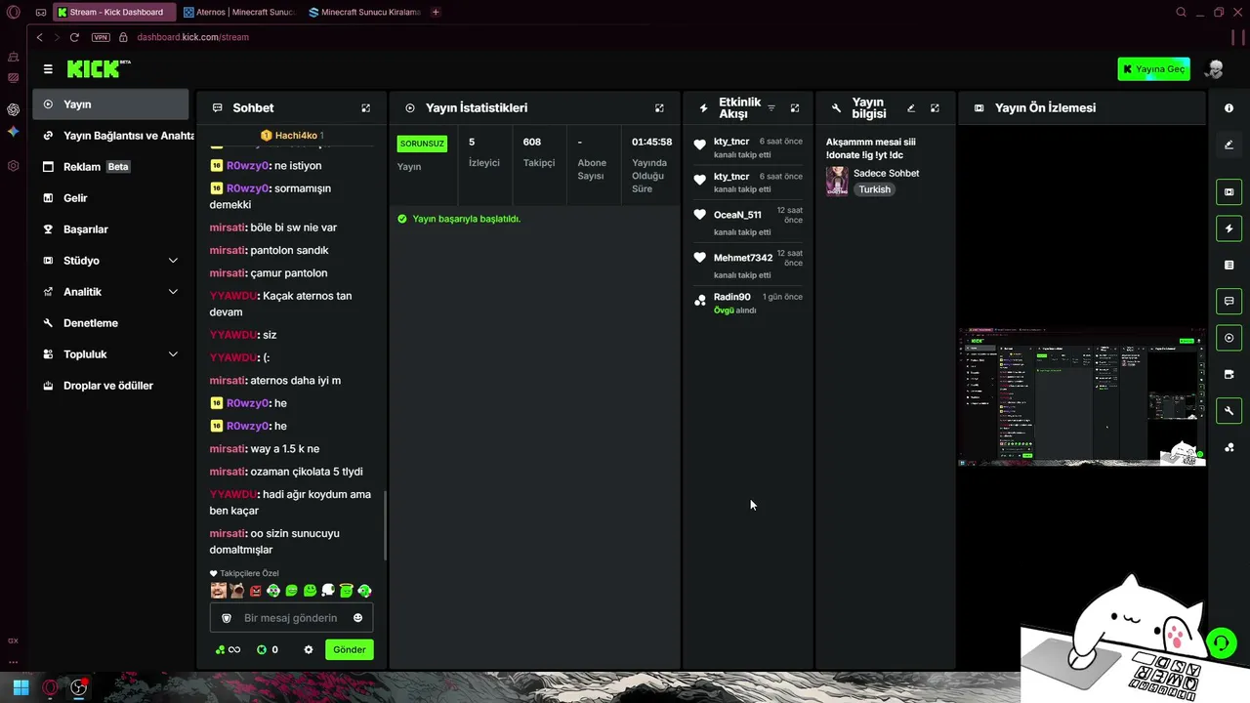
Task: Click the Yayına Geç button
Action: pos(1153,69)
